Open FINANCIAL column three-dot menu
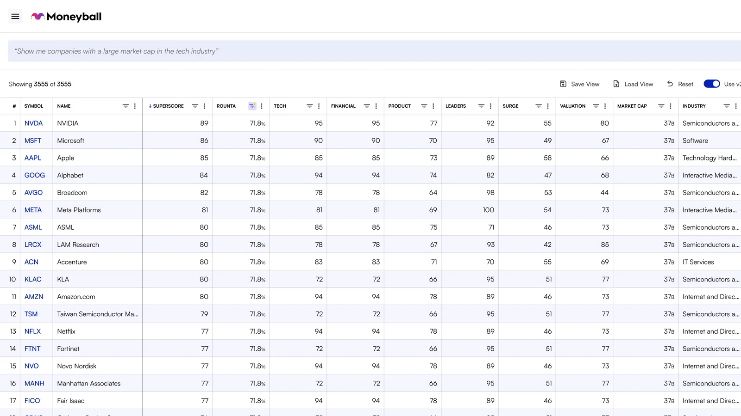This screenshot has height=416, width=741. pos(376,106)
